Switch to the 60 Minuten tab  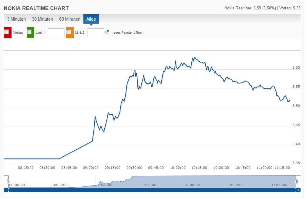click(x=70, y=19)
